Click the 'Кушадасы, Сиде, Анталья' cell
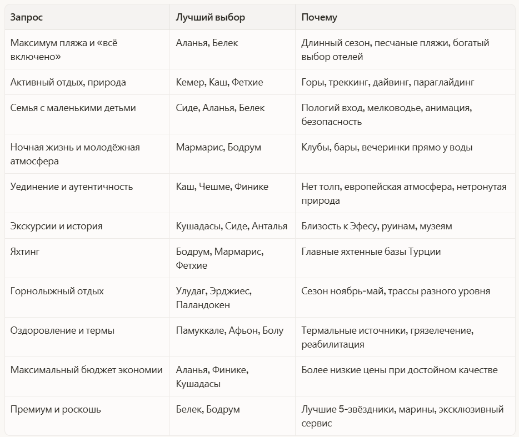Image resolution: width=519 pixels, height=437 pixels. click(231, 226)
